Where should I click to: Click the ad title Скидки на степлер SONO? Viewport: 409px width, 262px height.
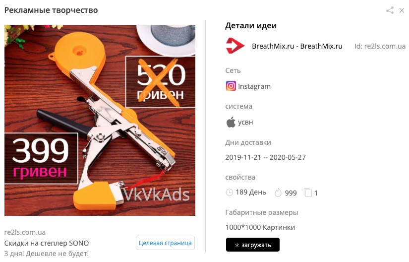click(47, 243)
